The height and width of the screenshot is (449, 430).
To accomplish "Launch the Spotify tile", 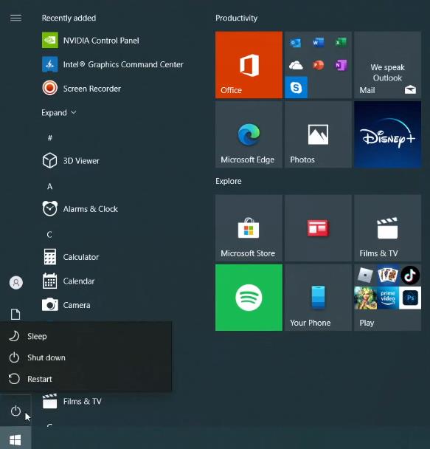I will pyautogui.click(x=249, y=298).
